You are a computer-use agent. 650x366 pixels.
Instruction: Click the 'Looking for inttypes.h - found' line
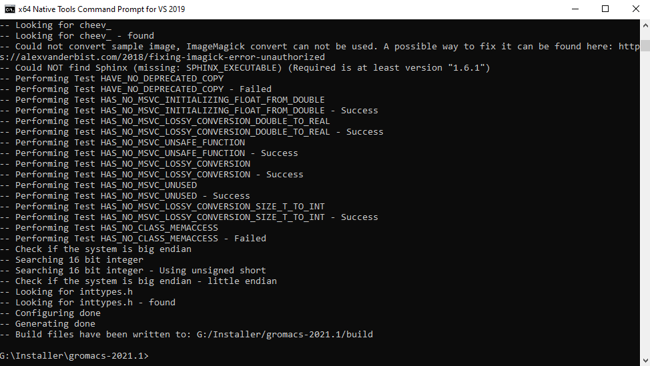coord(88,302)
